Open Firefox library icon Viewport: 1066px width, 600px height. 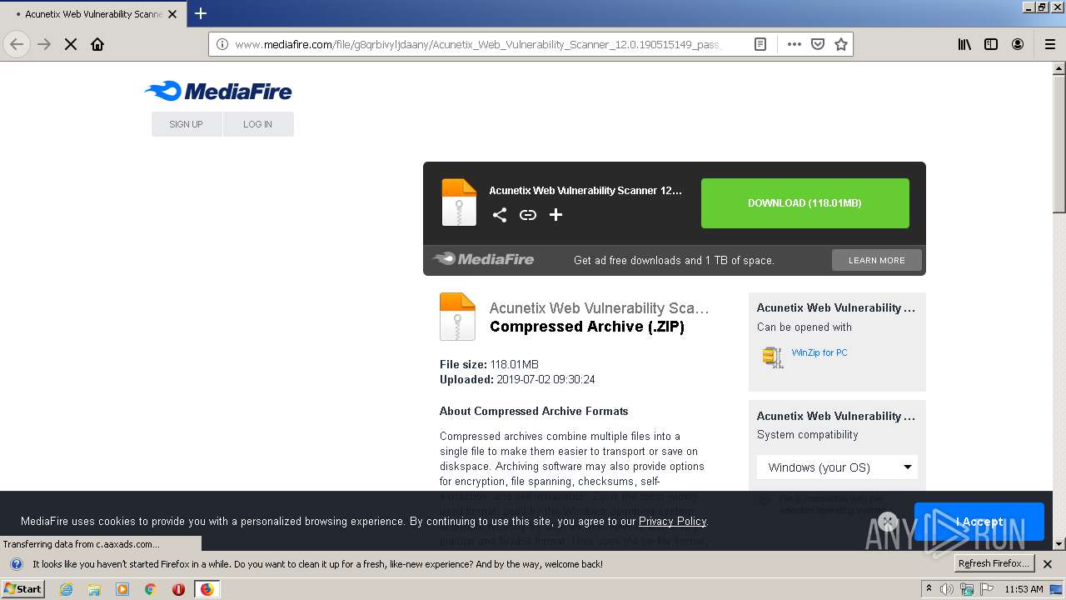pos(964,44)
